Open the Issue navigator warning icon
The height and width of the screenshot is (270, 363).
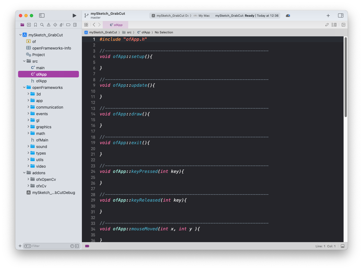[x=48, y=25]
